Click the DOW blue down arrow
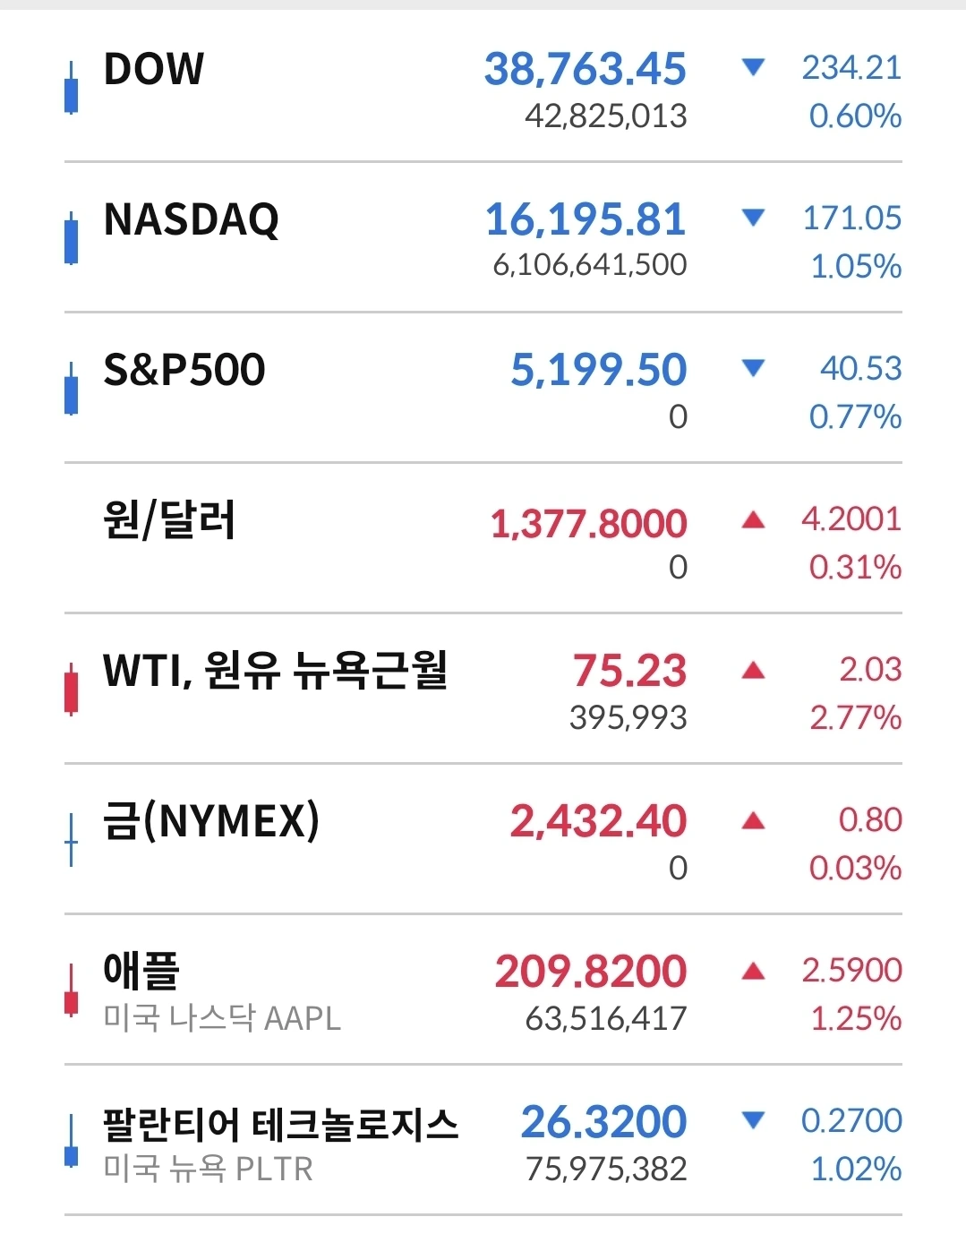This screenshot has height=1234, width=966. click(x=753, y=67)
